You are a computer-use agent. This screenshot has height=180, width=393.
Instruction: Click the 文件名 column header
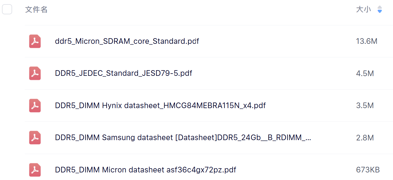click(x=36, y=10)
